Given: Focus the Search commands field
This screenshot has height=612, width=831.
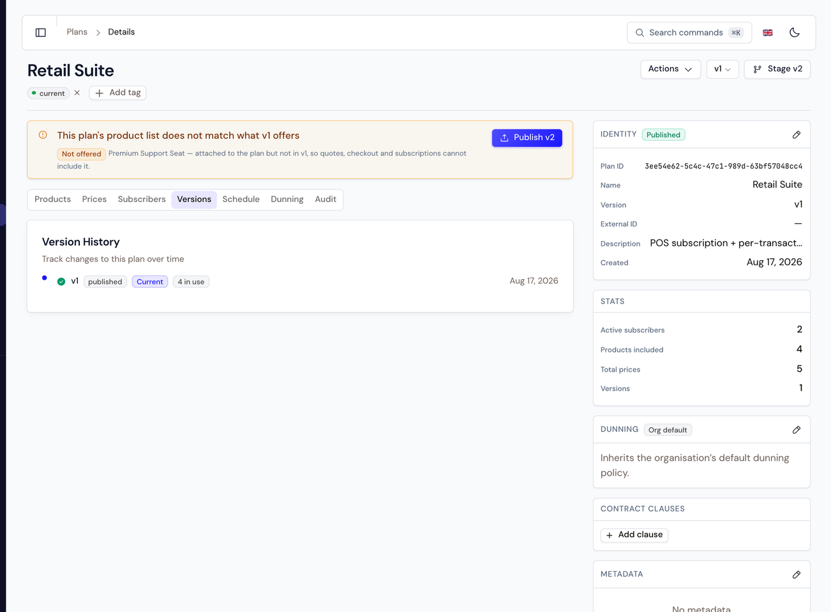Looking at the screenshot, I should tap(689, 33).
